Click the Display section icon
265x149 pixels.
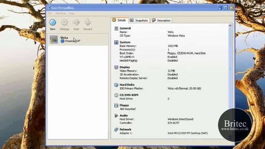(x=116, y=67)
